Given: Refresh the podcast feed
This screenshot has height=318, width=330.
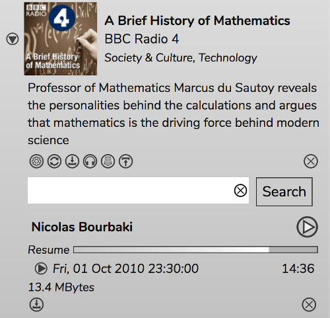Looking at the screenshot, I should (x=54, y=161).
